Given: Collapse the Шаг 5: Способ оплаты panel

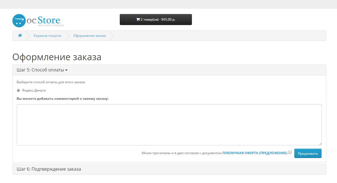Looking at the screenshot, I should (x=40, y=70).
